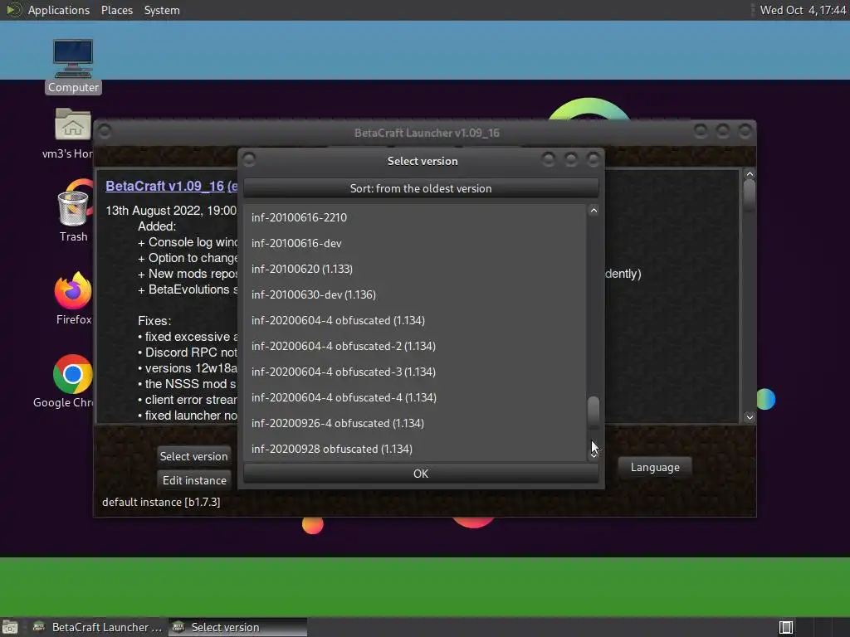The height and width of the screenshot is (637, 850).
Task: Select inf-20200604-4 obfuscated-2 (1.134)
Action: [415, 346]
